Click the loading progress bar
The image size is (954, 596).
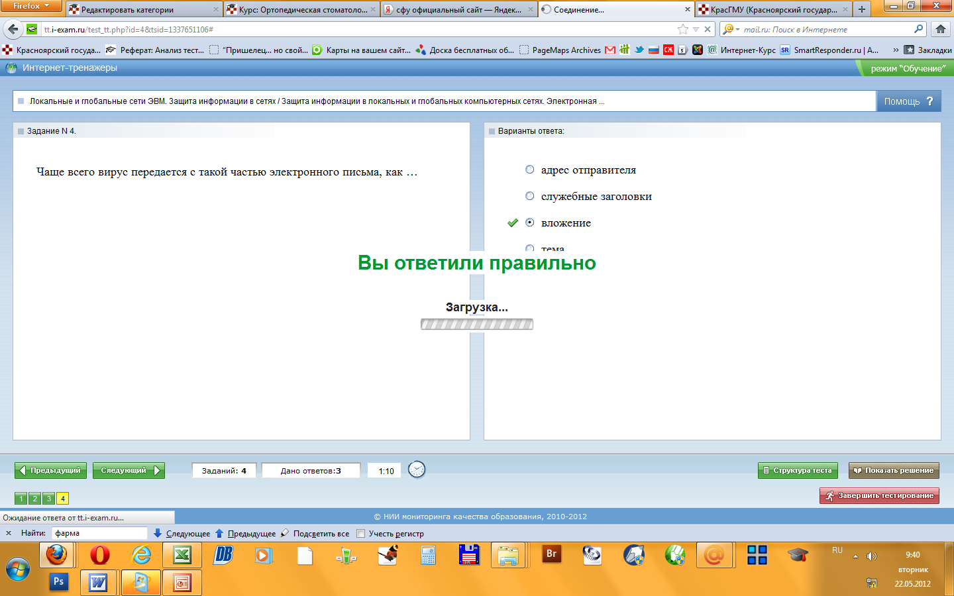click(x=477, y=324)
